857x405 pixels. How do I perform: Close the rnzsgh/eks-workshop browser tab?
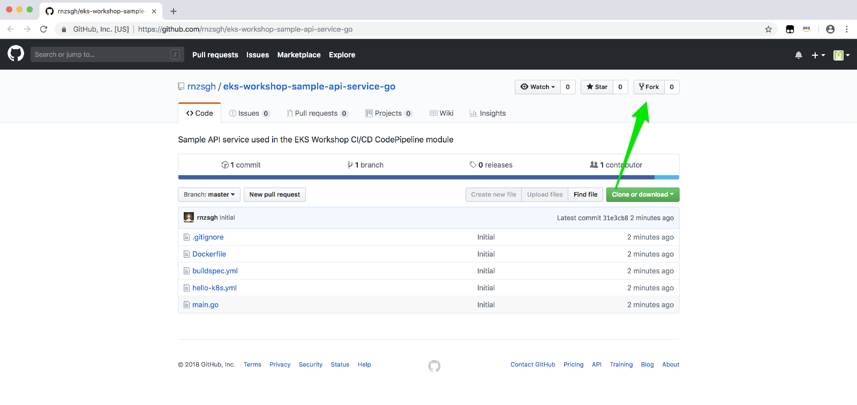[x=154, y=11]
